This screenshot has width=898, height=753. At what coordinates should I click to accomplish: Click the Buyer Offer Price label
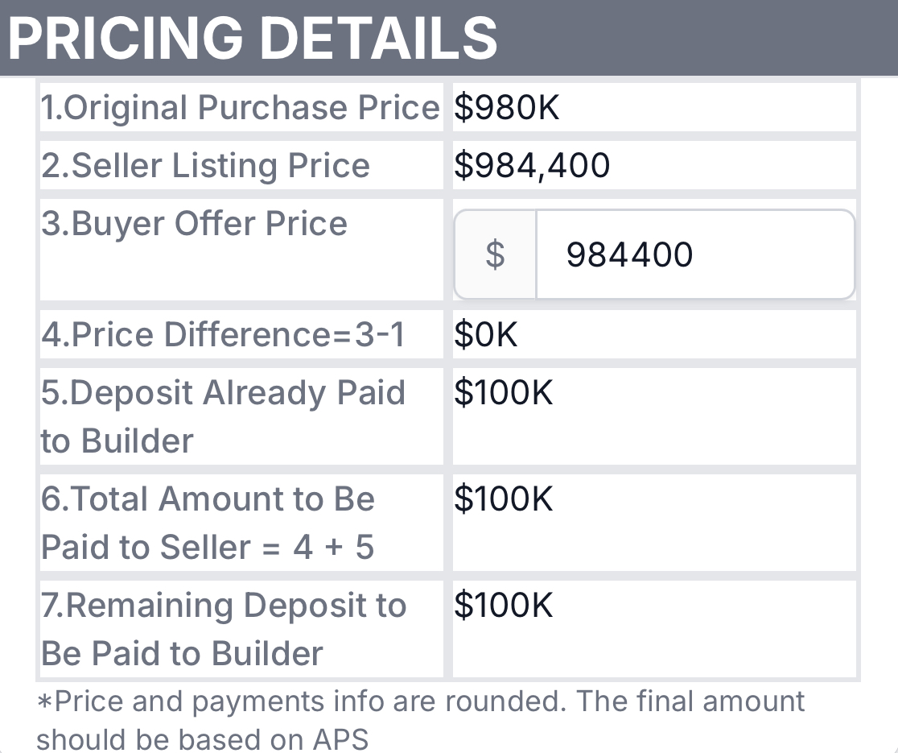tap(194, 224)
